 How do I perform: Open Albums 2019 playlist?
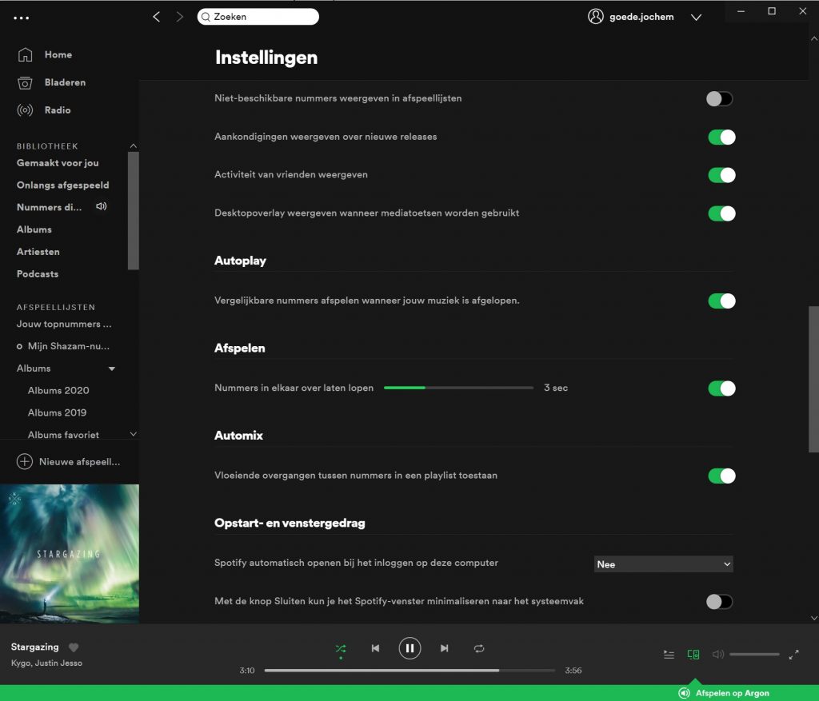pyautogui.click(x=57, y=413)
